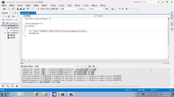This screenshot has height=97, width=174.
Task: Close the Output panel
Action: click(168, 63)
